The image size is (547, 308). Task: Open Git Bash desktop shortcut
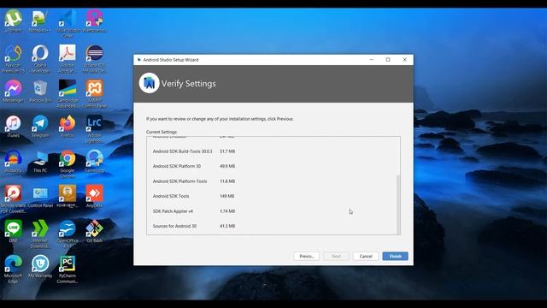95,231
